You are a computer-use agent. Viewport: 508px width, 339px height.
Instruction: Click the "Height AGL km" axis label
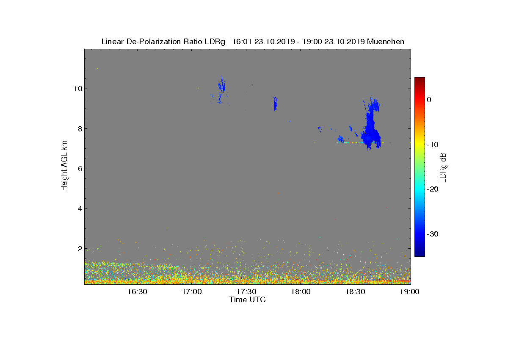[64, 167]
